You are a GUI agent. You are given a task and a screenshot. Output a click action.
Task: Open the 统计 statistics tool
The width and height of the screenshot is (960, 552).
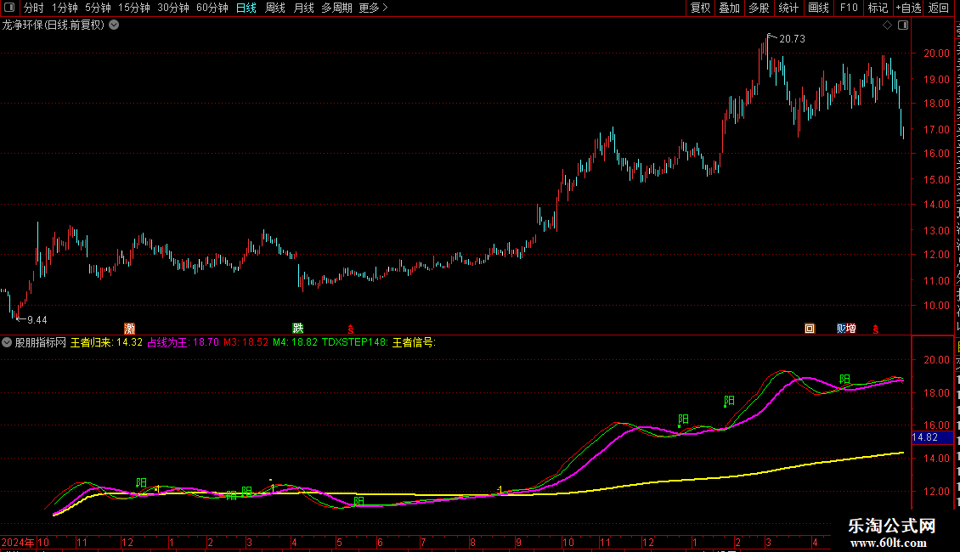[788, 8]
